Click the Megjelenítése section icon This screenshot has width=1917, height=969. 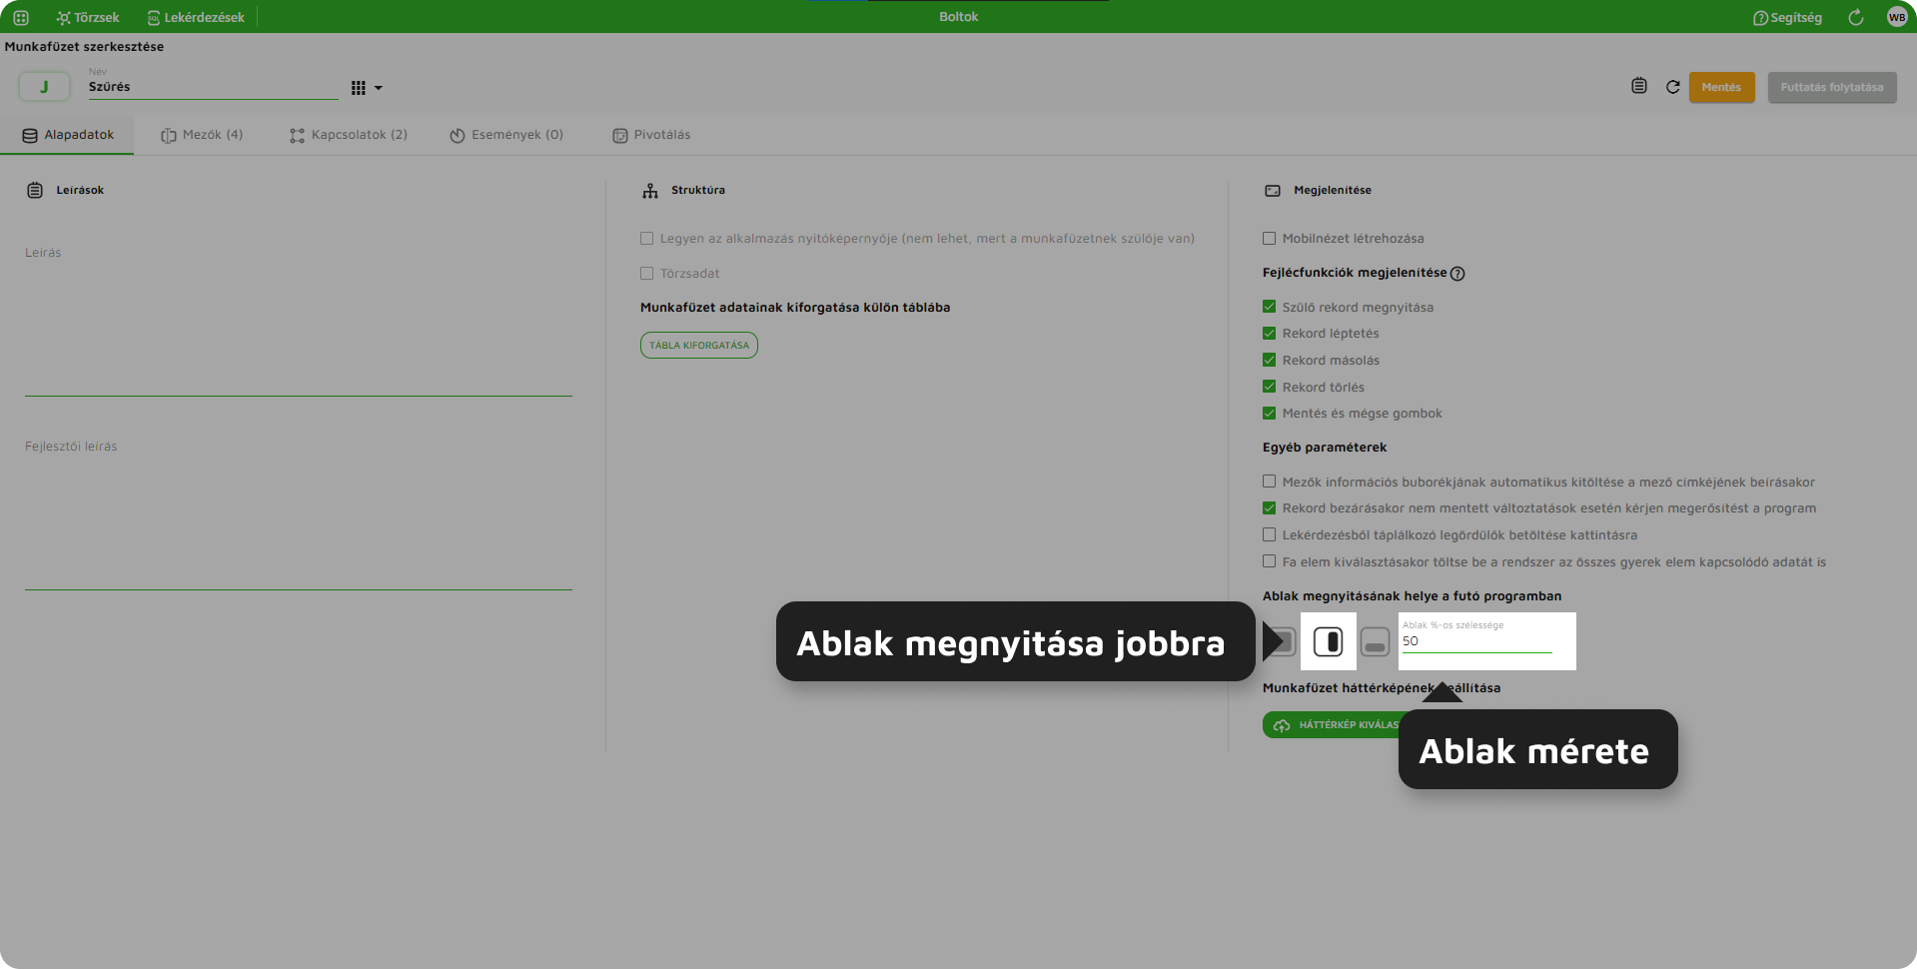1273,191
